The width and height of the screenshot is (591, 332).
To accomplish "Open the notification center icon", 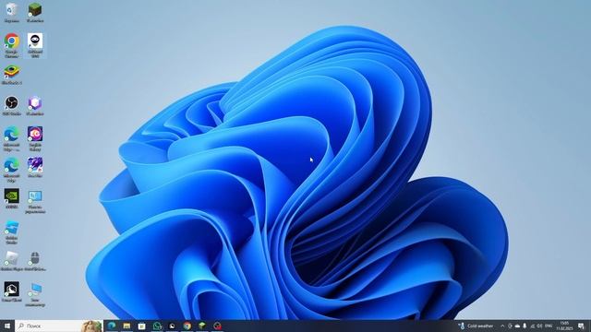I will point(581,326).
